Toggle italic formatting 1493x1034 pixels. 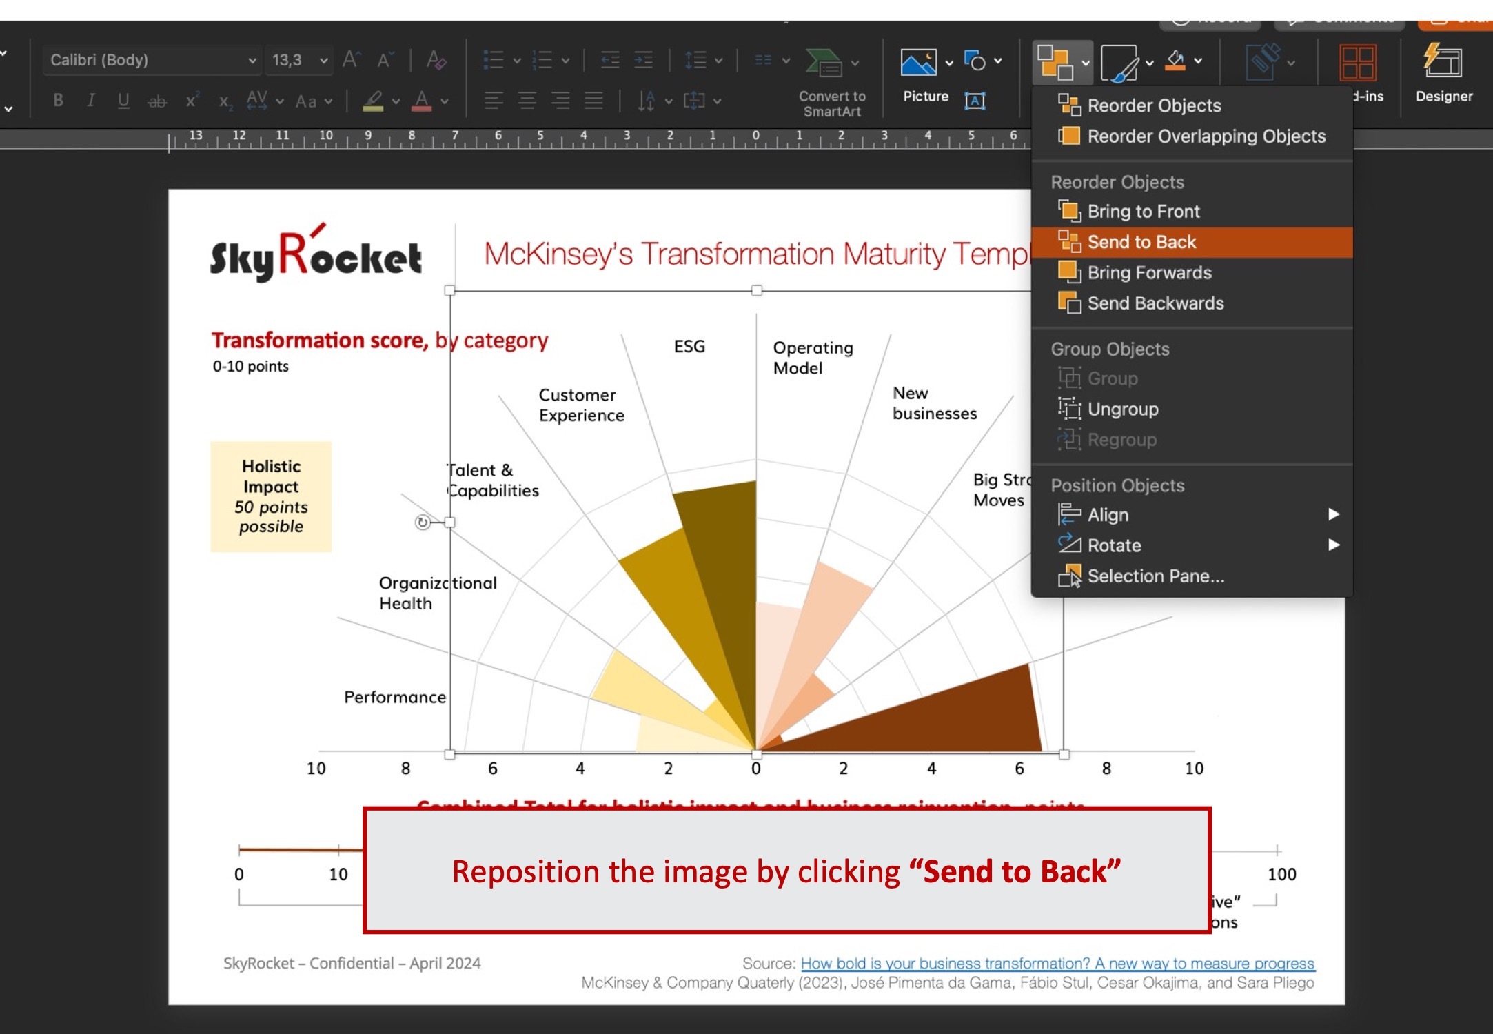click(x=90, y=101)
